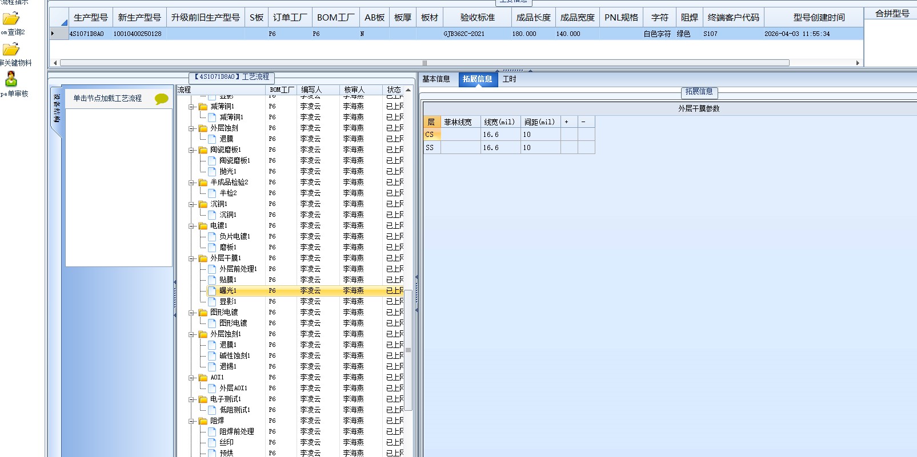The image size is (917, 457).
Task: Click the document icon beside 退膜 under 外层蚀刻
Action: tap(212, 139)
